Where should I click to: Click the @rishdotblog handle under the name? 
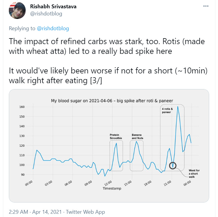46,14
